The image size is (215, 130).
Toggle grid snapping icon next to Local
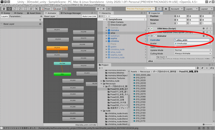tap(65, 9)
